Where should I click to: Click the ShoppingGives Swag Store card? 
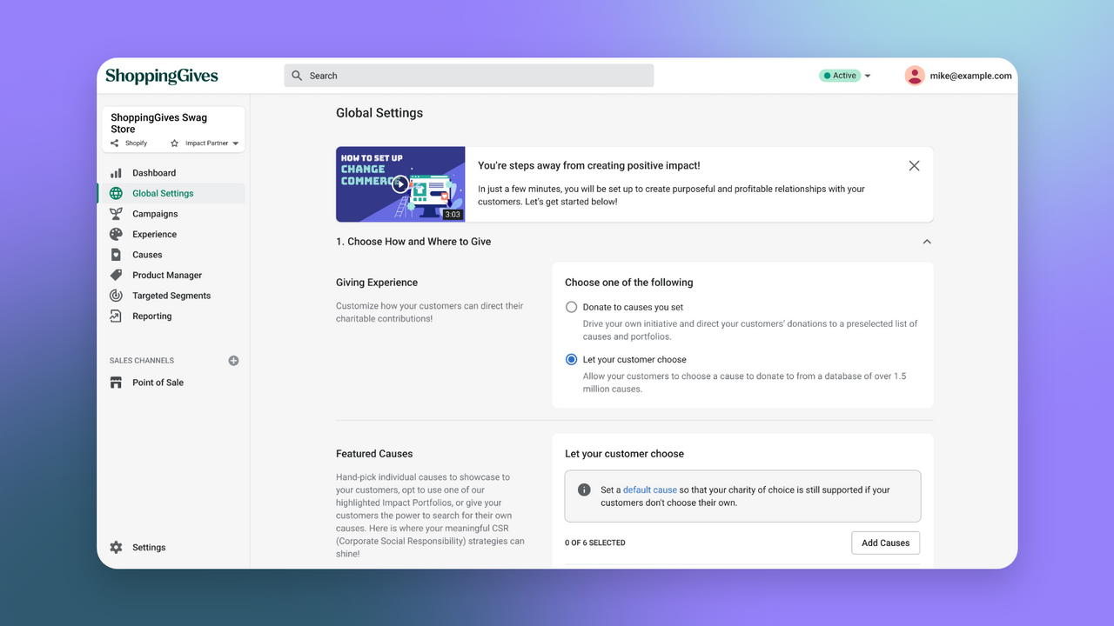click(x=173, y=130)
